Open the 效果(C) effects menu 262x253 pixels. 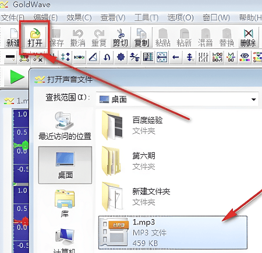[x=79, y=18]
